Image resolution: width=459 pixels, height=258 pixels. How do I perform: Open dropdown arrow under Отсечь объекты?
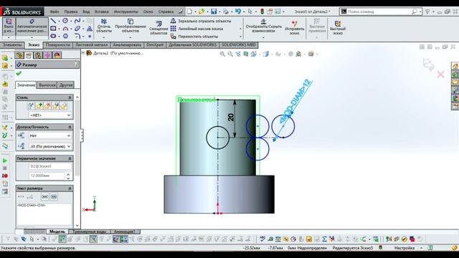[x=104, y=37]
